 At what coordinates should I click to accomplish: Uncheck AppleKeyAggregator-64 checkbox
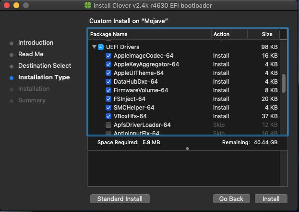108,64
